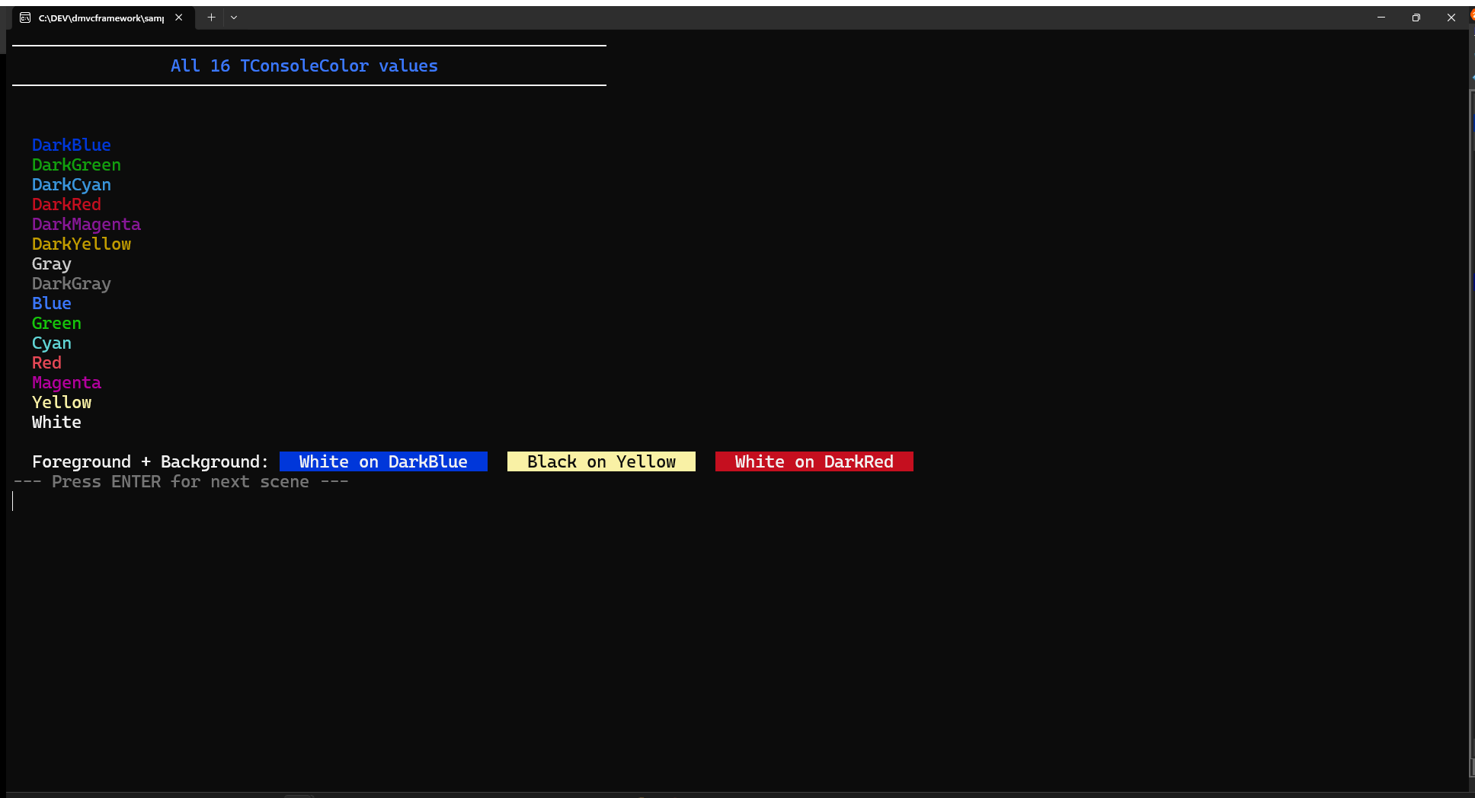Click the Magenta text above Yellow
The image size is (1475, 798).
click(x=66, y=383)
